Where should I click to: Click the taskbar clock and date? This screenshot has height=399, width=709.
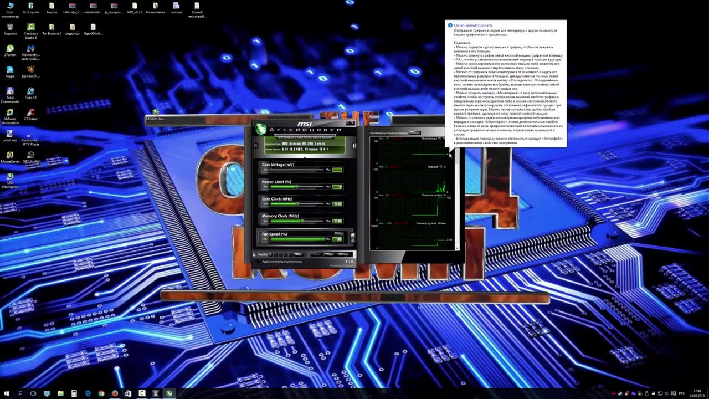coord(697,393)
